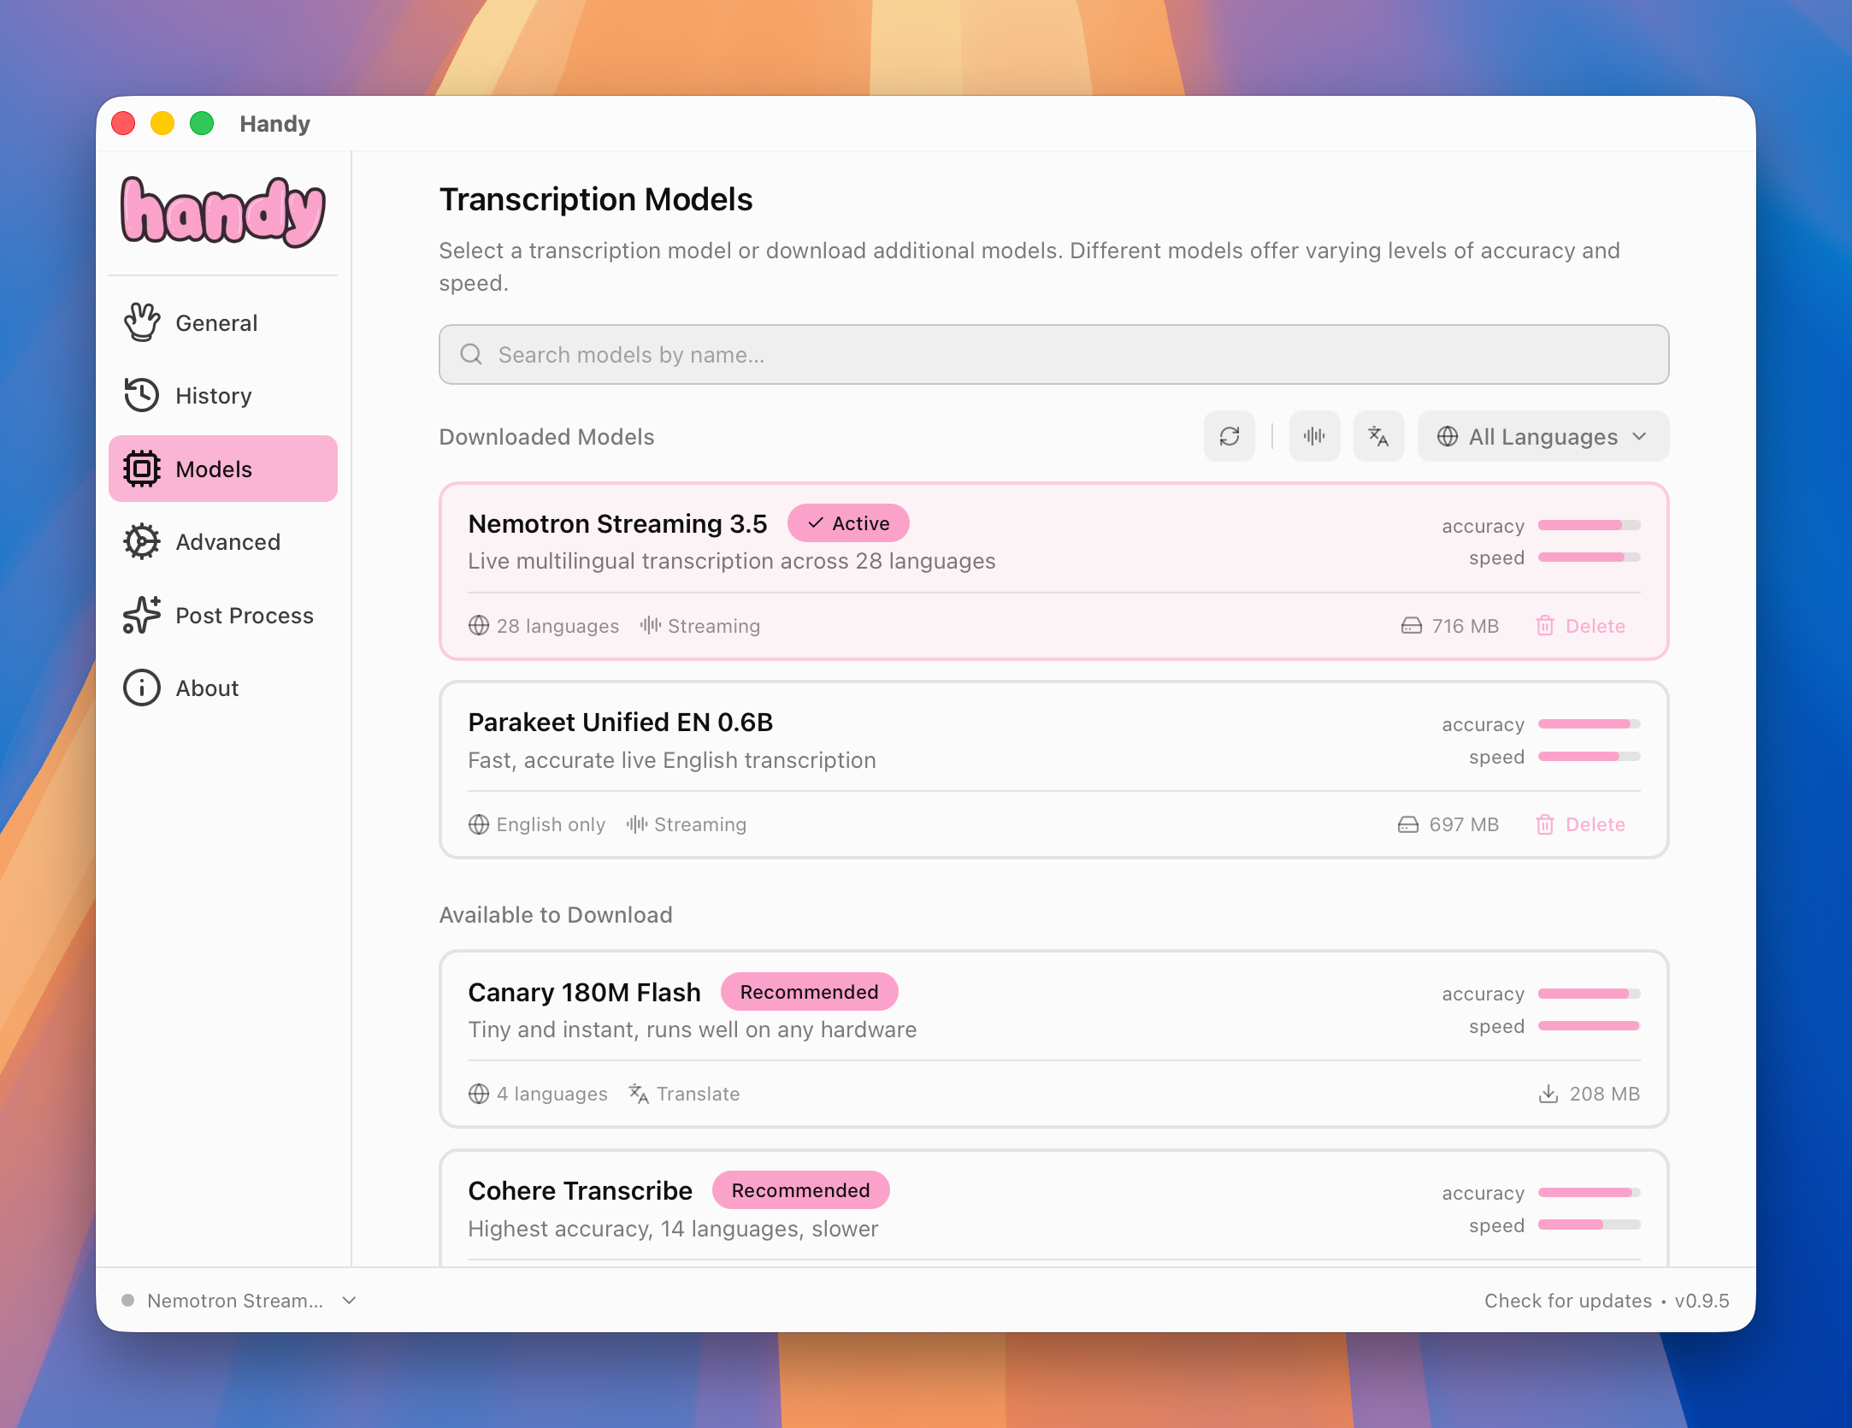Toggle the translation models filter button
The height and width of the screenshot is (1428, 1852).
coord(1379,437)
